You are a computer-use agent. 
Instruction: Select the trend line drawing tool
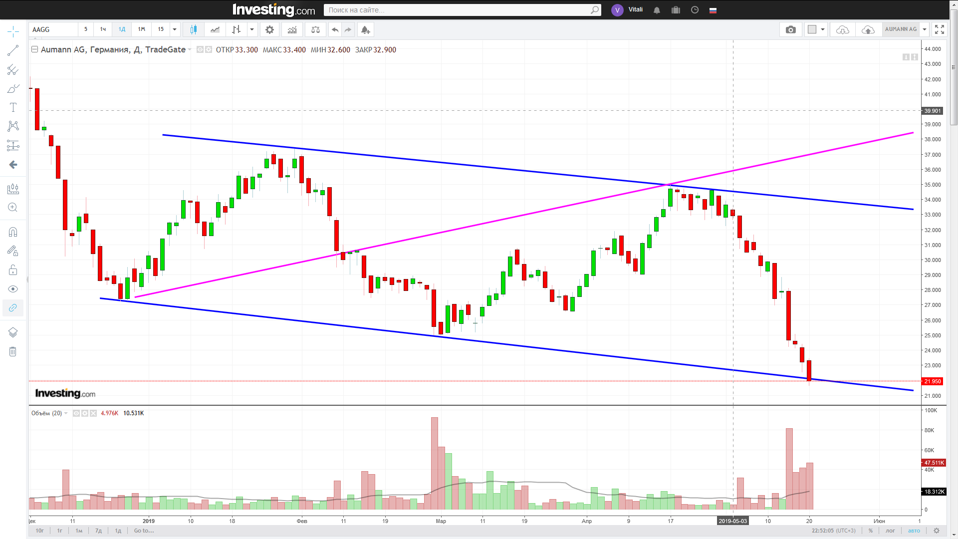pos(13,50)
